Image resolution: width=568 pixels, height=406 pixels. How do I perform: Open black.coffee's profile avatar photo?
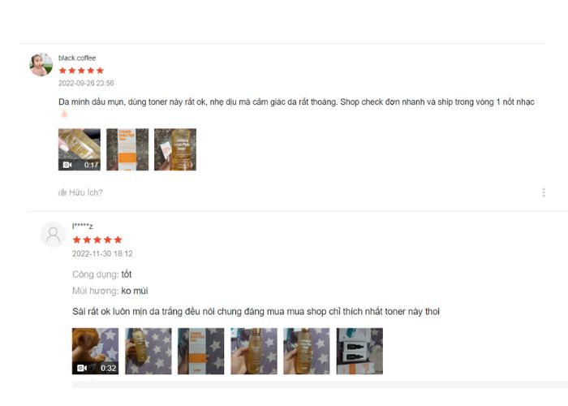click(x=41, y=64)
